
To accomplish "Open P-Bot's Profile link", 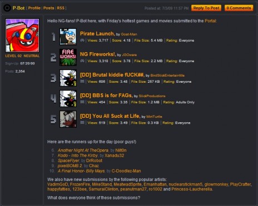I will [34, 8].
